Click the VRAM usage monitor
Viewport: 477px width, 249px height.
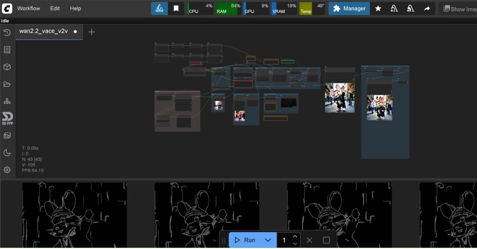[284, 9]
